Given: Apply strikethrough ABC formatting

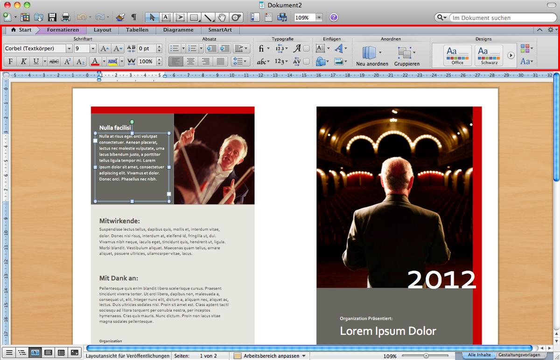Looking at the screenshot, I should (54, 61).
